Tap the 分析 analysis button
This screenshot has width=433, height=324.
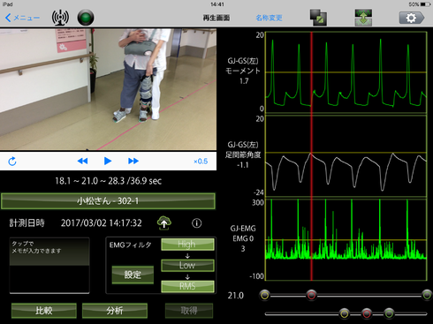click(115, 311)
